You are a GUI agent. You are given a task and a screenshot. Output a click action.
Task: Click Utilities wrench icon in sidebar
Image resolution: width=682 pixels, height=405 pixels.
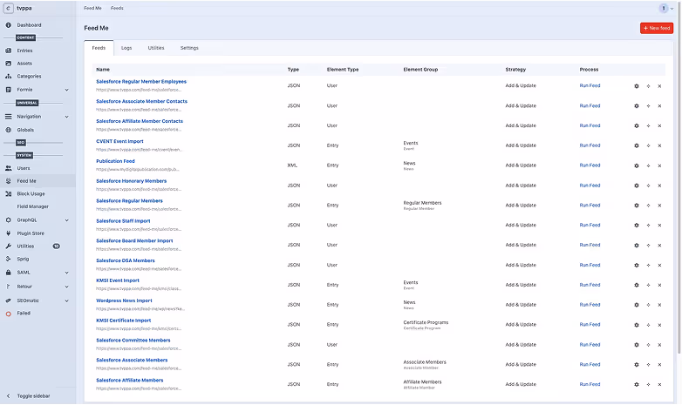pyautogui.click(x=8, y=246)
